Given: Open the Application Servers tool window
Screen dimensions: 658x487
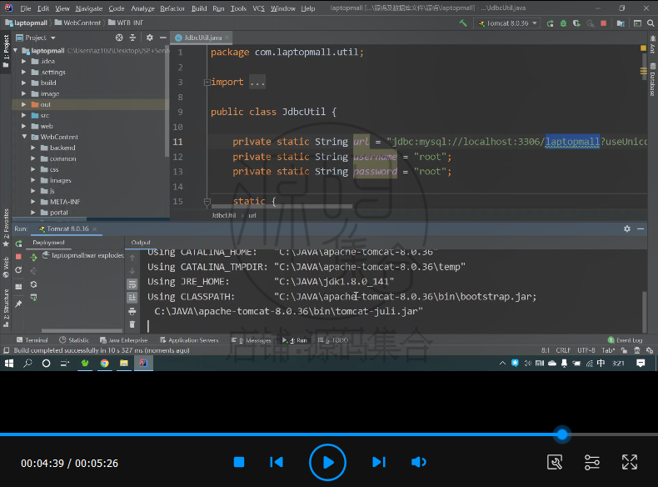Looking at the screenshot, I should click(189, 340).
